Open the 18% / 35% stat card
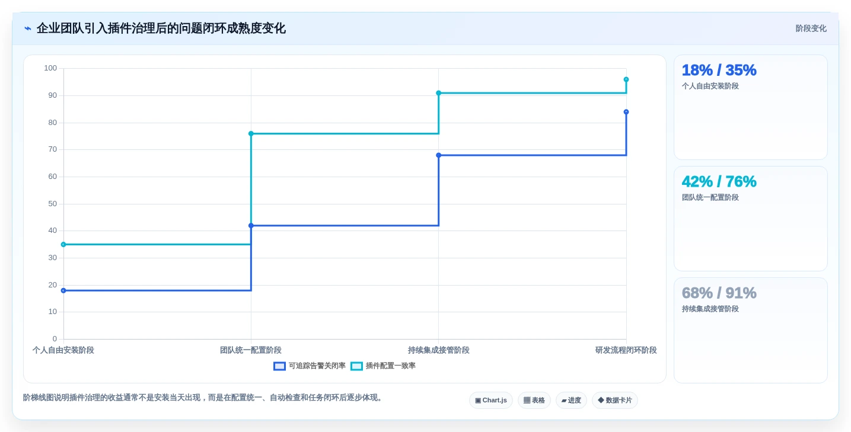 point(751,107)
